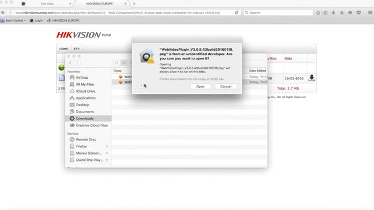Open the Pocket icon in toolbar
This screenshot has height=210, width=374.
[358, 13]
